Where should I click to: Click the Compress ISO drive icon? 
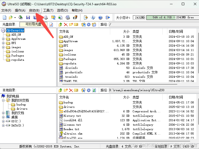click(68, 18)
